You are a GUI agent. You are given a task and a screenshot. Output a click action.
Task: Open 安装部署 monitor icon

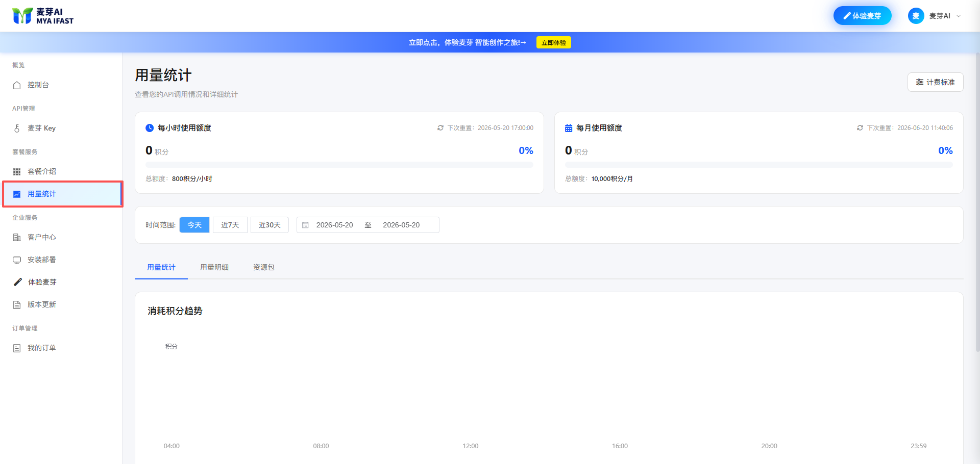click(x=17, y=260)
